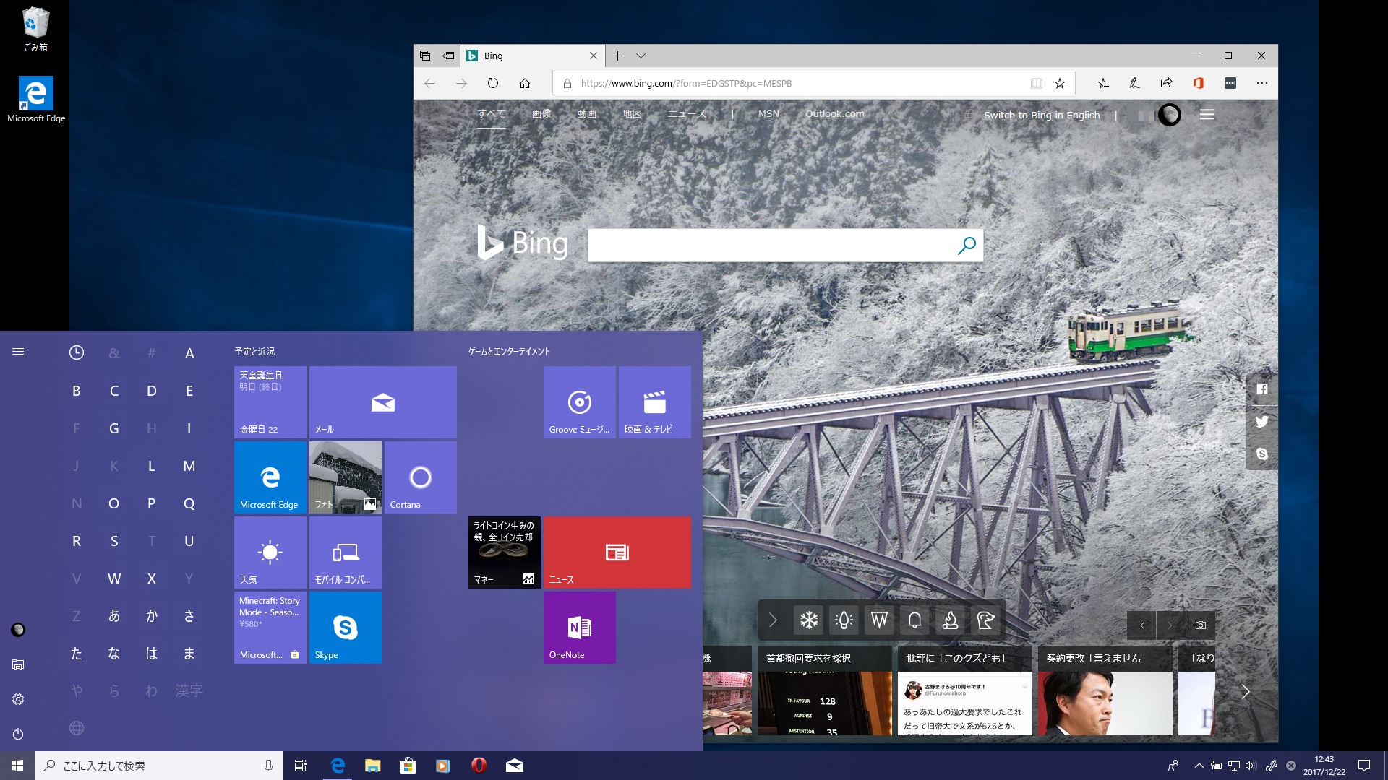Expand the tab preview chevron
This screenshot has height=780, width=1388.
point(641,56)
